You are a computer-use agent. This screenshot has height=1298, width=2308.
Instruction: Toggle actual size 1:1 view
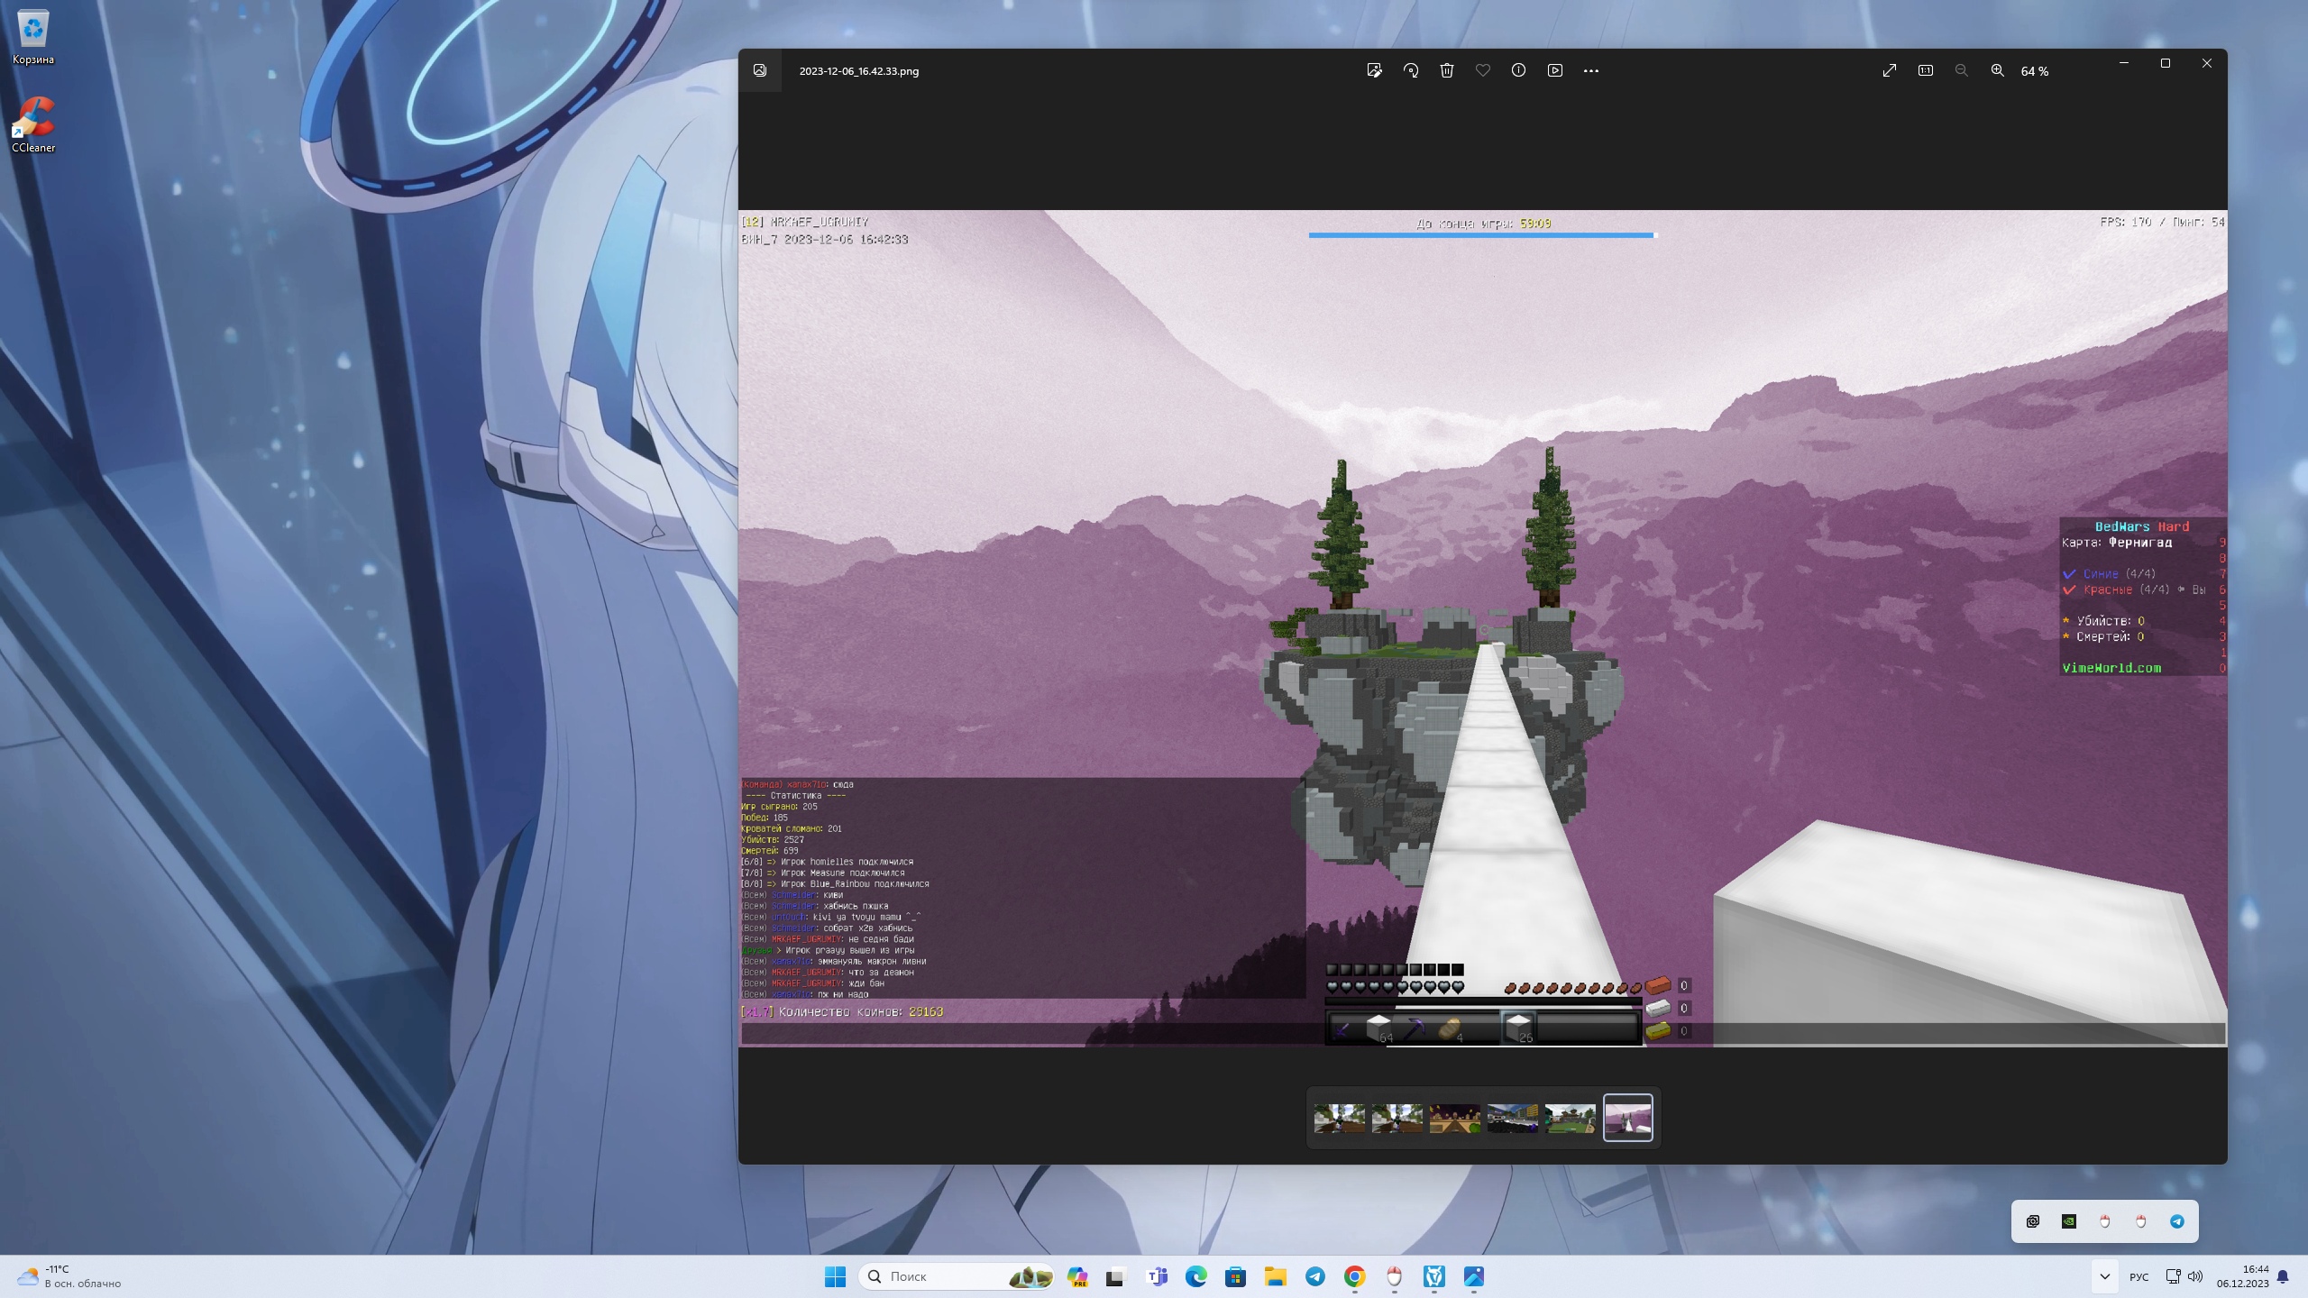point(1926,70)
